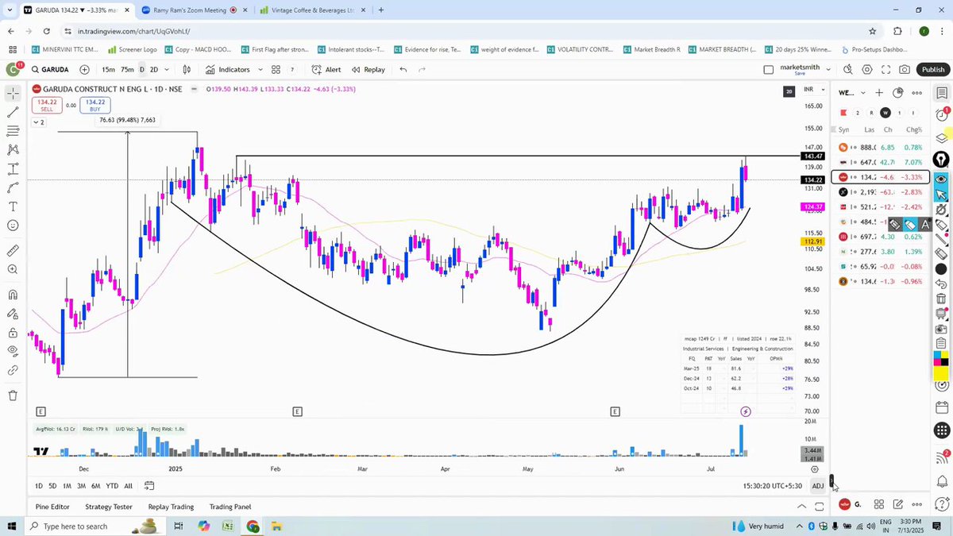
Task: Open watchlist advanced view pie icon
Action: coord(899,92)
